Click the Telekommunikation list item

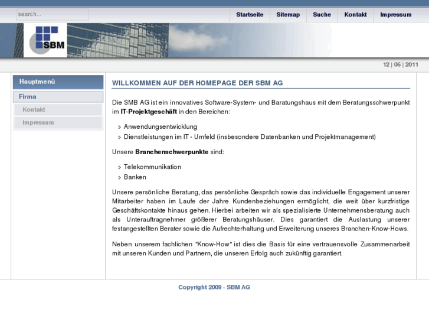(x=152, y=167)
